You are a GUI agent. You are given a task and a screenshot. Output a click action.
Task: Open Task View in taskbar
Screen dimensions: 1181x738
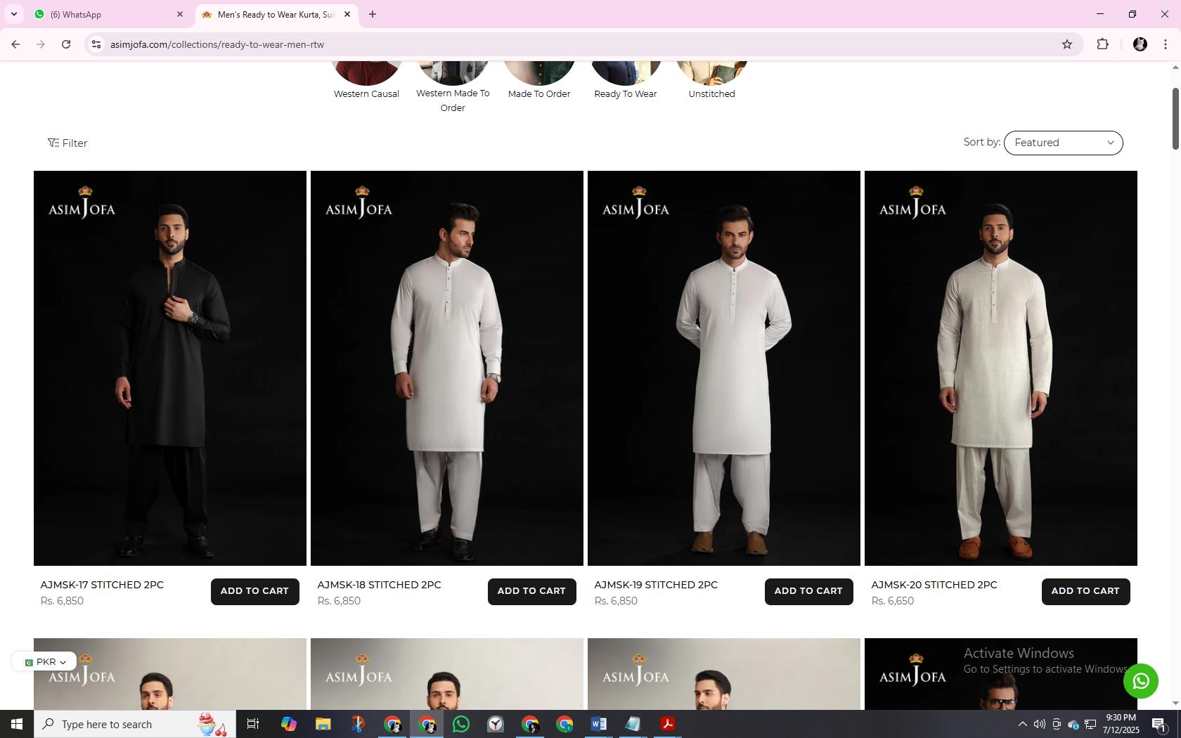(x=253, y=724)
